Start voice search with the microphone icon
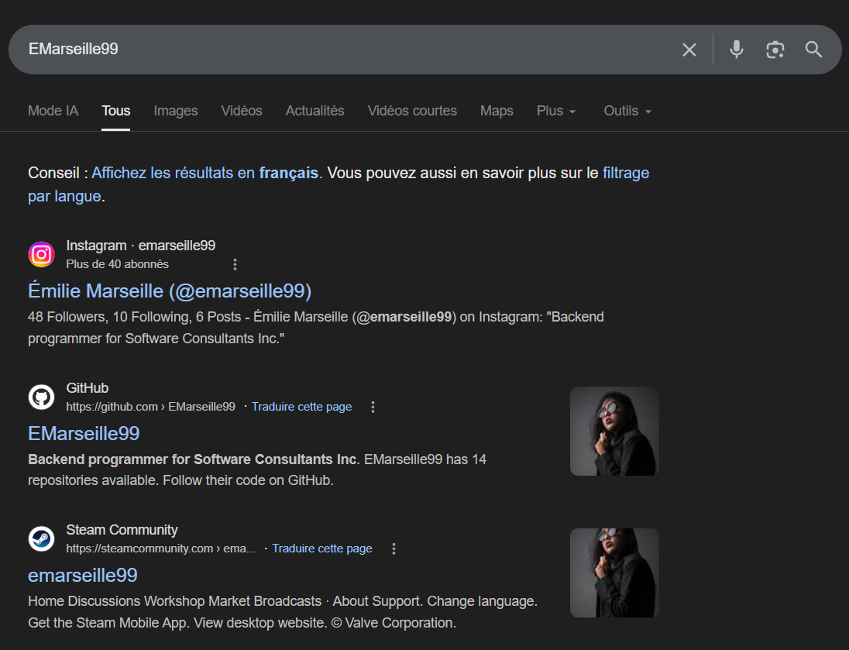This screenshot has width=849, height=650. [737, 50]
